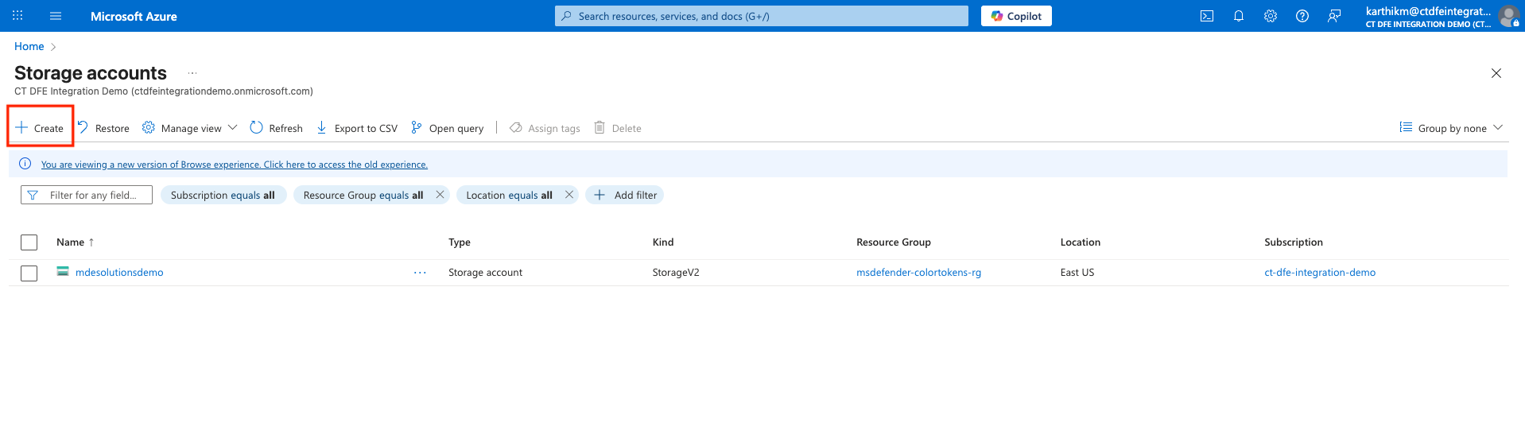Create a new storage account
Viewport: 1525px width, 442px height.
click(x=40, y=128)
